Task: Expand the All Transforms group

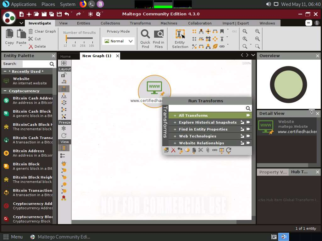Action: coord(175,115)
